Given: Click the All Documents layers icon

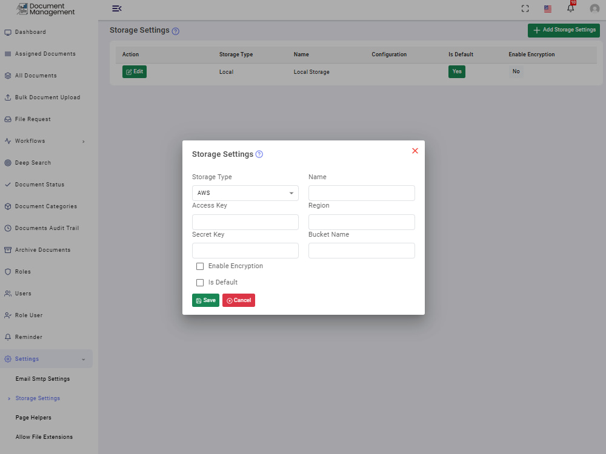Looking at the screenshot, I should pos(8,76).
